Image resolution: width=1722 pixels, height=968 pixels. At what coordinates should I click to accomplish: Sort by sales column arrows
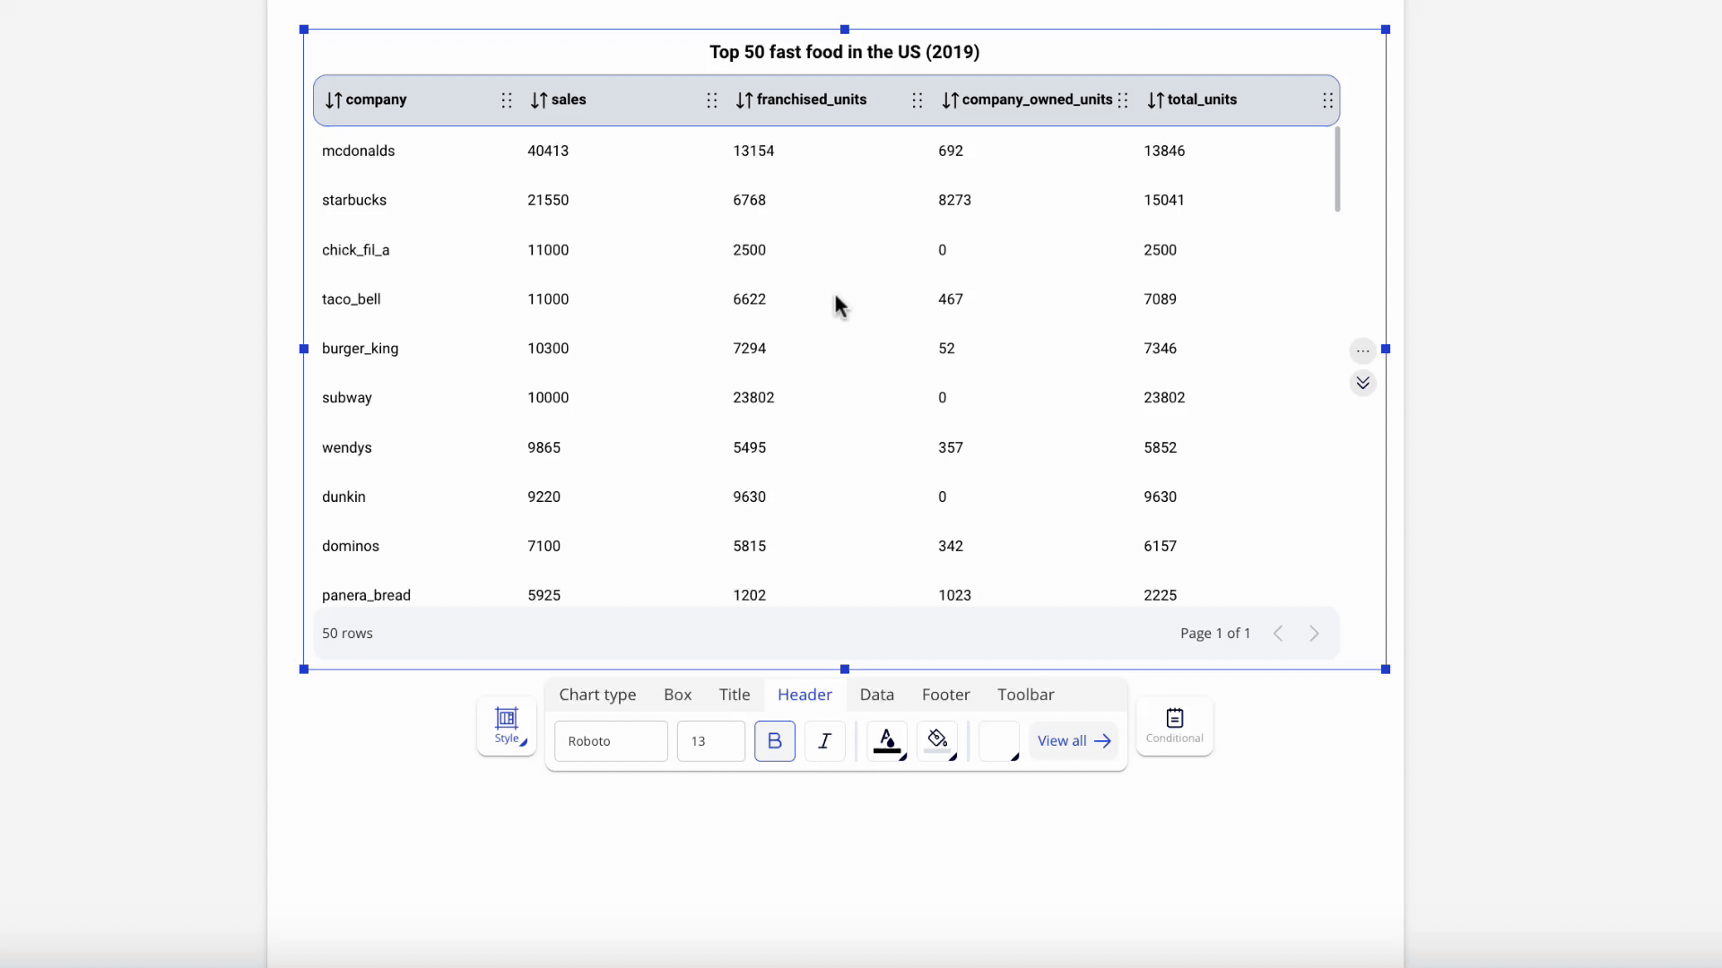[539, 100]
